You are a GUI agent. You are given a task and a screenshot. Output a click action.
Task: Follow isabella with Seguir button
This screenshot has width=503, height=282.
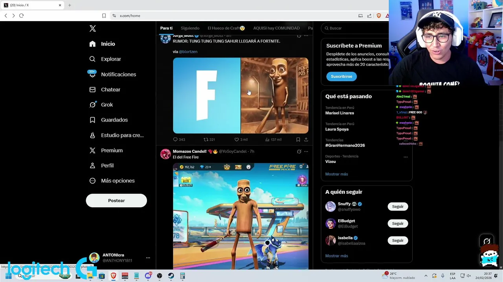click(x=398, y=240)
